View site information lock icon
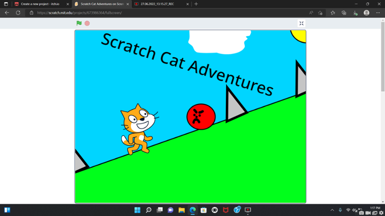385x216 pixels. [x=31, y=13]
